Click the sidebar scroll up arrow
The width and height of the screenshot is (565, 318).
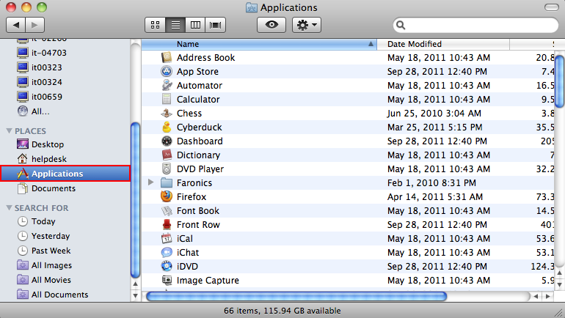click(136, 284)
